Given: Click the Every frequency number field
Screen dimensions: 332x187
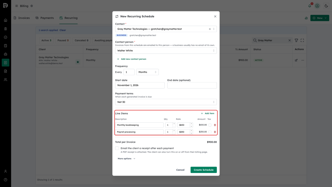Looking at the screenshot, I should coord(129,72).
